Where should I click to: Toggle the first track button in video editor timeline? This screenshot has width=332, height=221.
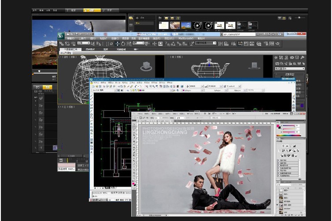point(41,98)
